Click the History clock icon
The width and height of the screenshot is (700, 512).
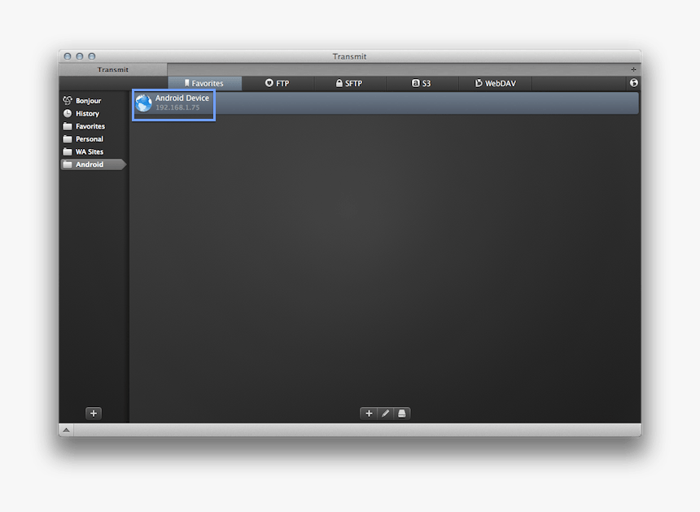[x=68, y=113]
